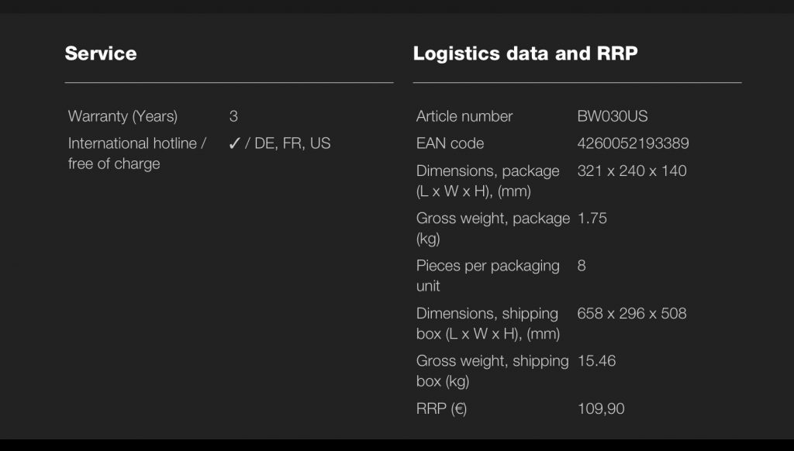Select the Article number label
Screen dimensions: 794x451
coord(464,116)
